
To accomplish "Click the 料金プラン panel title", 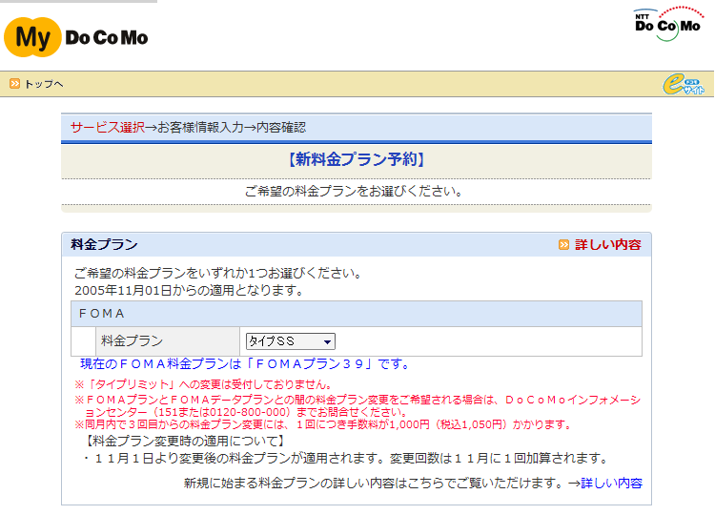I will point(104,245).
